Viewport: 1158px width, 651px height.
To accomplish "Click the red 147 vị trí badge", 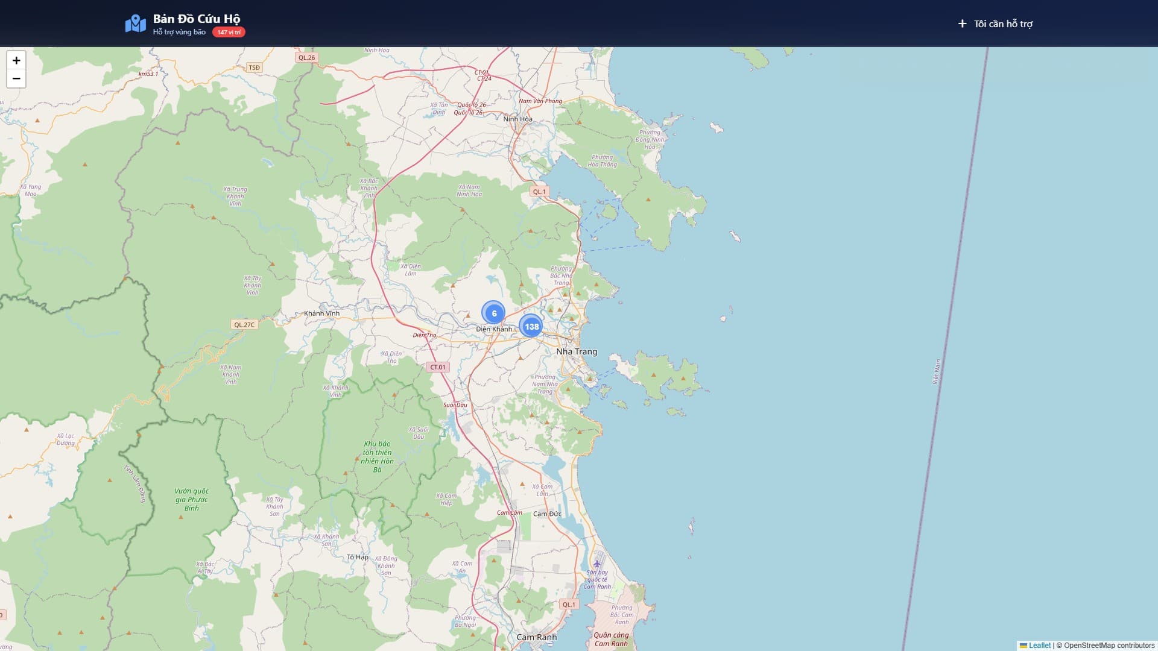I will 229,32.
